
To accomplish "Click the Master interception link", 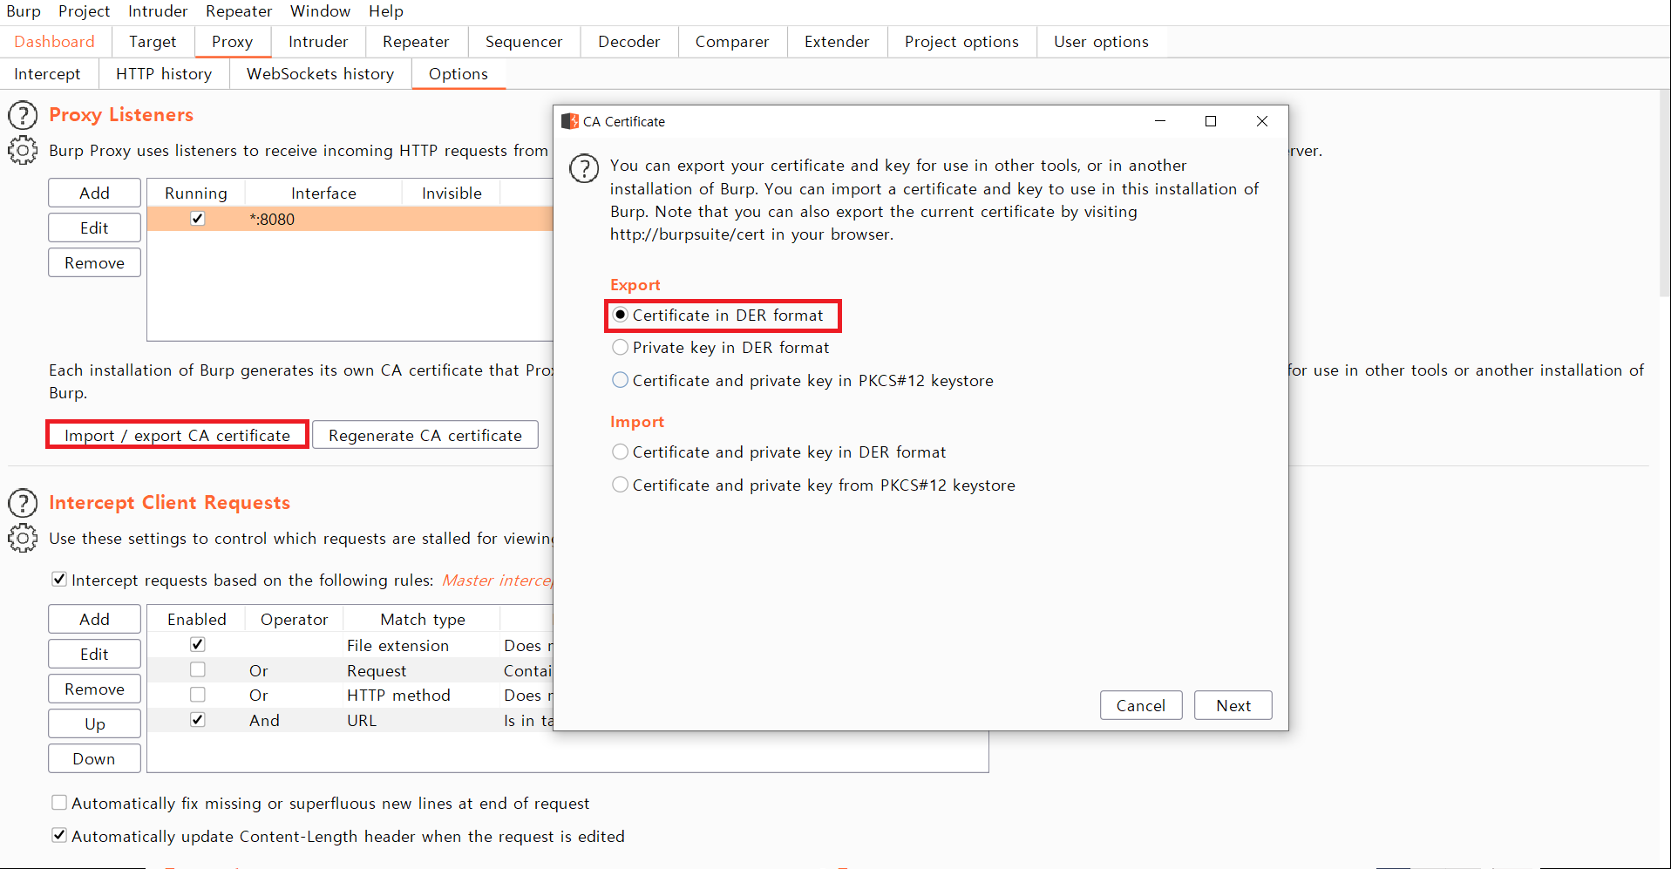I will click(x=497, y=580).
